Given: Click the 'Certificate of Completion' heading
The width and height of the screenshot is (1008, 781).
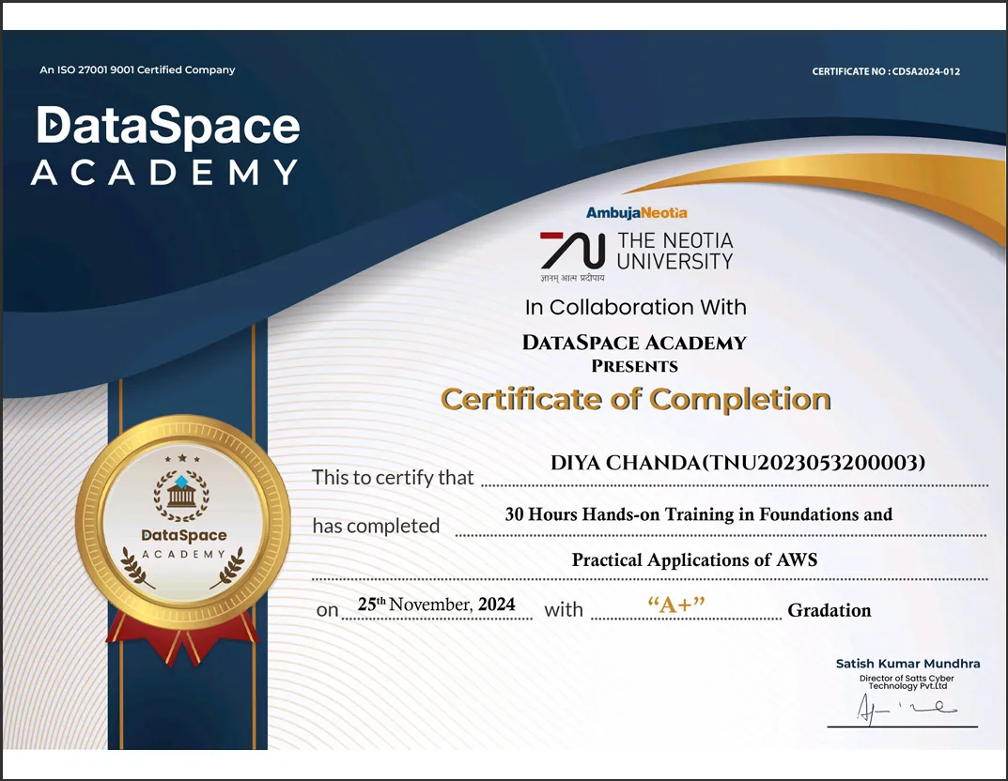Looking at the screenshot, I should click(636, 399).
